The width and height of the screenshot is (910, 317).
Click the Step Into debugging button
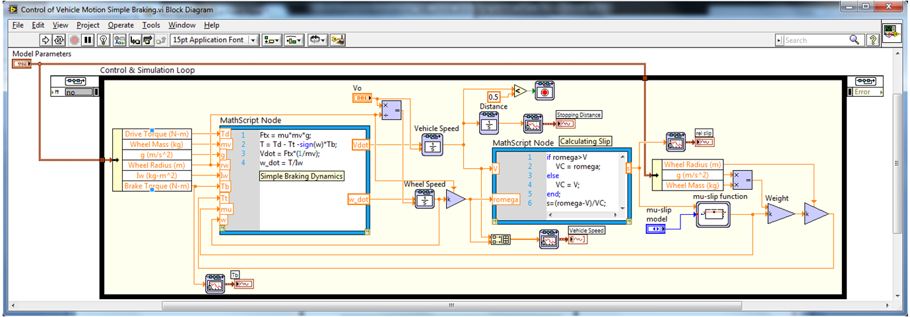pos(135,40)
